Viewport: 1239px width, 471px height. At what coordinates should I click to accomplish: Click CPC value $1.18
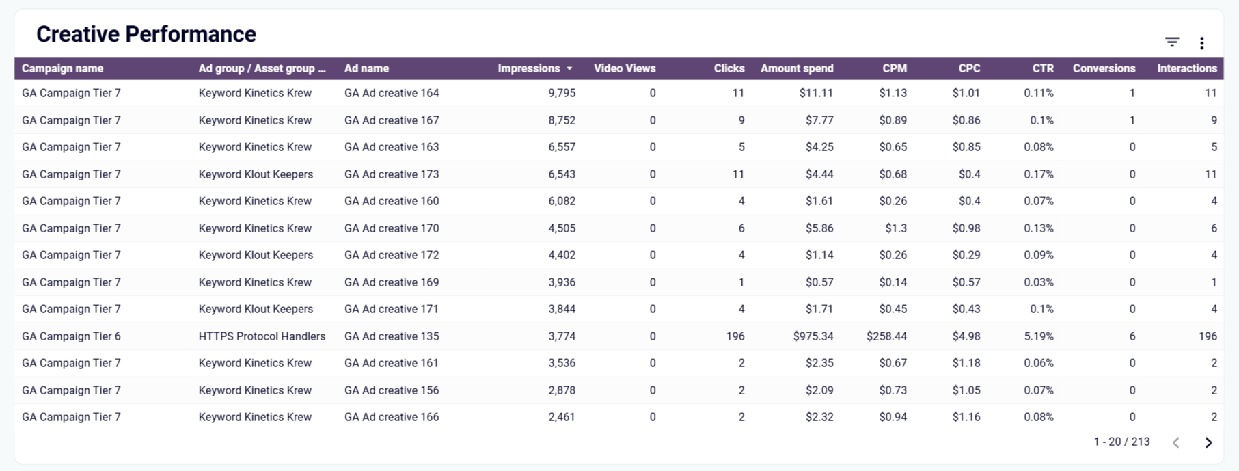pyautogui.click(x=966, y=363)
